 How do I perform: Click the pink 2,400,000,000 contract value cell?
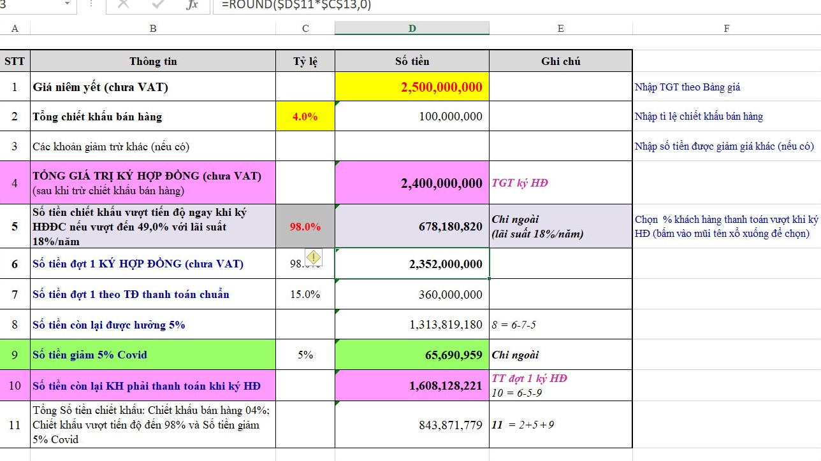[x=412, y=183]
